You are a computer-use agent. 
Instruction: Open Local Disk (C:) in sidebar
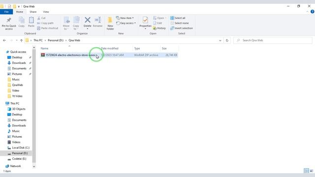click(x=21, y=147)
